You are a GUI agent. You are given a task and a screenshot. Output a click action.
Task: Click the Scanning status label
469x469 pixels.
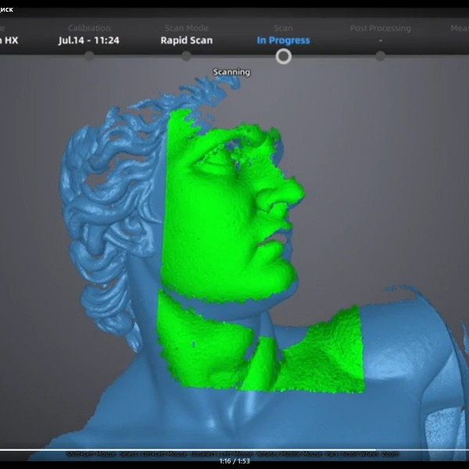(x=231, y=72)
